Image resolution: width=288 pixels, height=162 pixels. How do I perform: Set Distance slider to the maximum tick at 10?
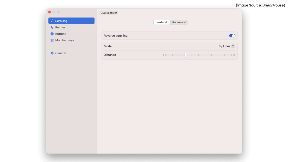231,55
